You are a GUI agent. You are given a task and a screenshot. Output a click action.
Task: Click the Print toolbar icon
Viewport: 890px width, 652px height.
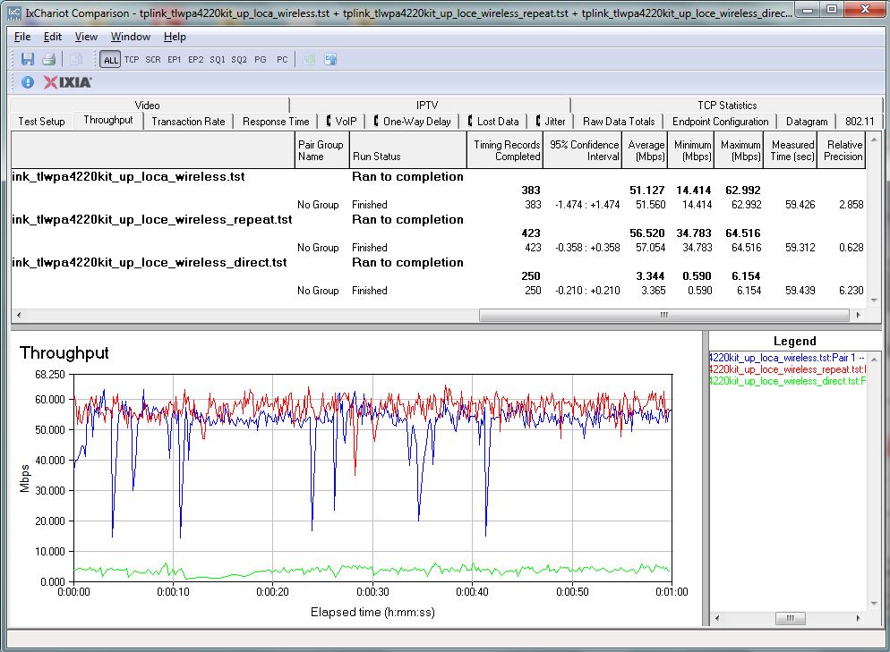(49, 59)
